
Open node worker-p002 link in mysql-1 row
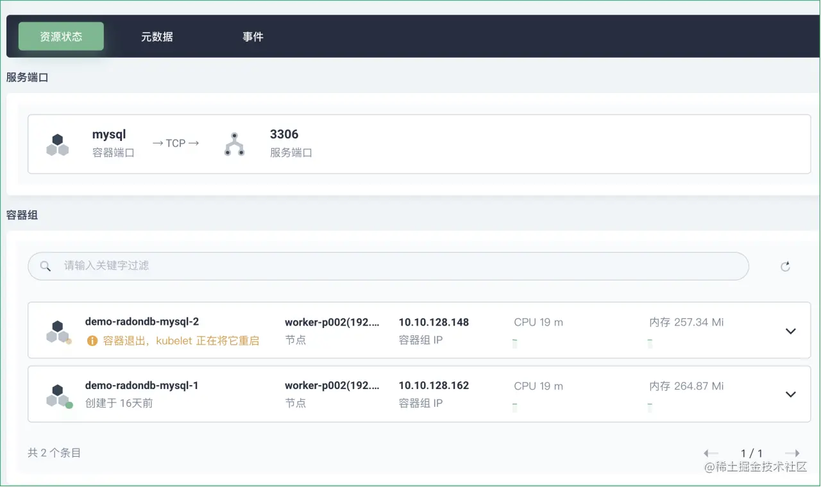[332, 386]
